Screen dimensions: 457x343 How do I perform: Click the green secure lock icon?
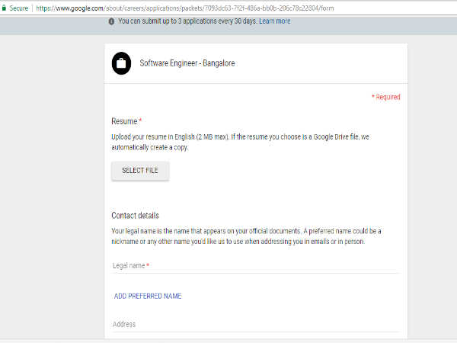tap(4, 8)
